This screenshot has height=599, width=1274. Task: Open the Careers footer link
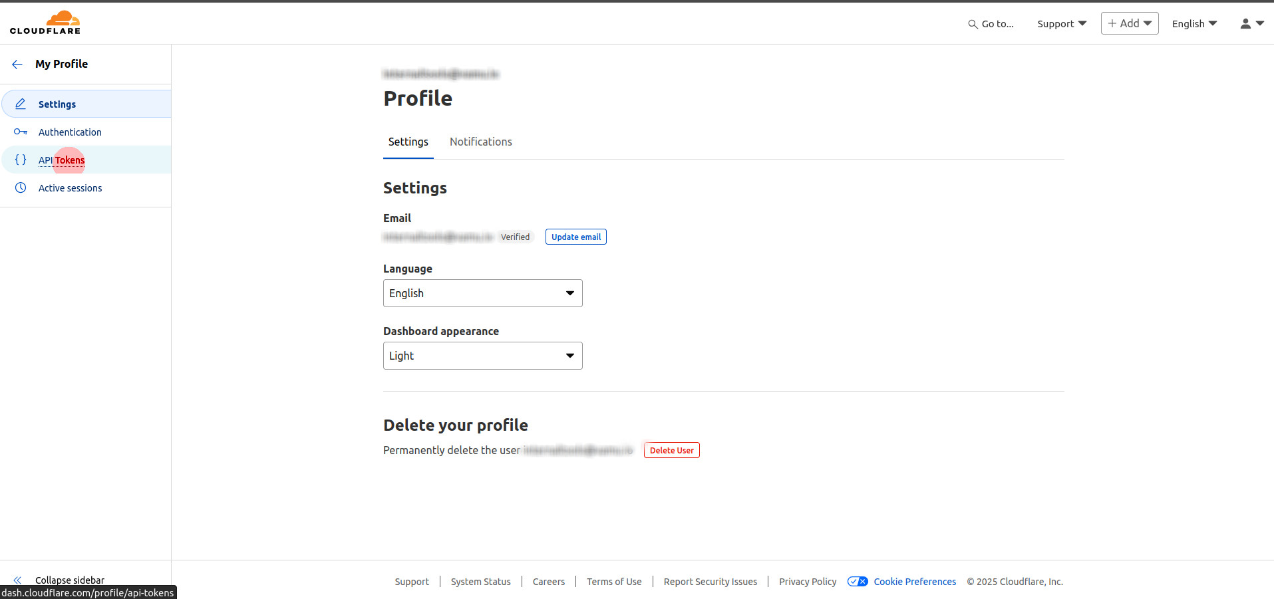click(x=549, y=582)
